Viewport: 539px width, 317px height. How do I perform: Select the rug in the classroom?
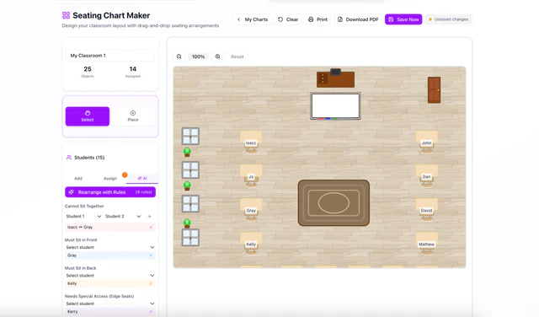tap(334, 202)
